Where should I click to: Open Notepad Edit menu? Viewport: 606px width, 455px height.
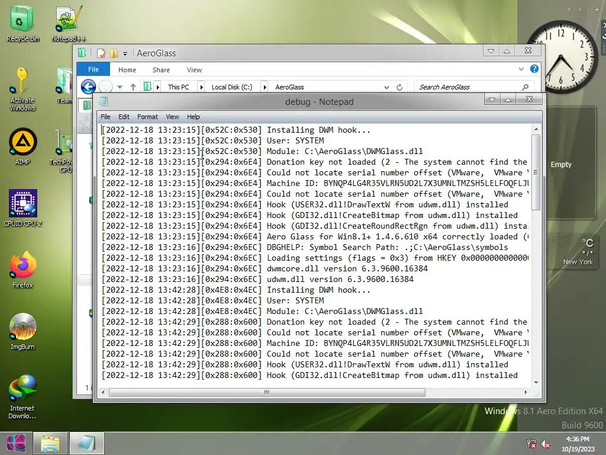point(124,117)
